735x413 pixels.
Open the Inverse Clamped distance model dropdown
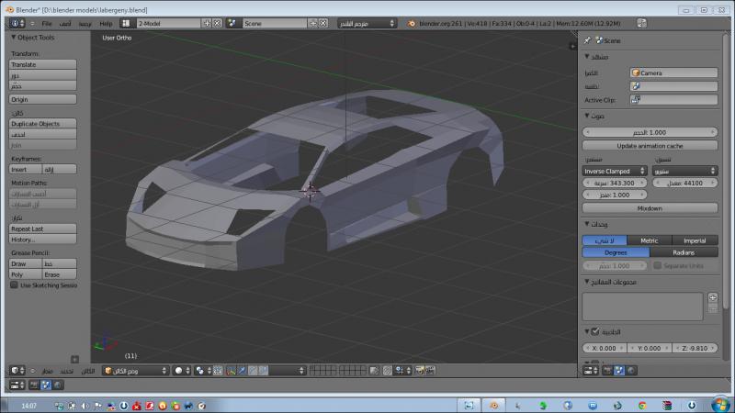tap(615, 171)
